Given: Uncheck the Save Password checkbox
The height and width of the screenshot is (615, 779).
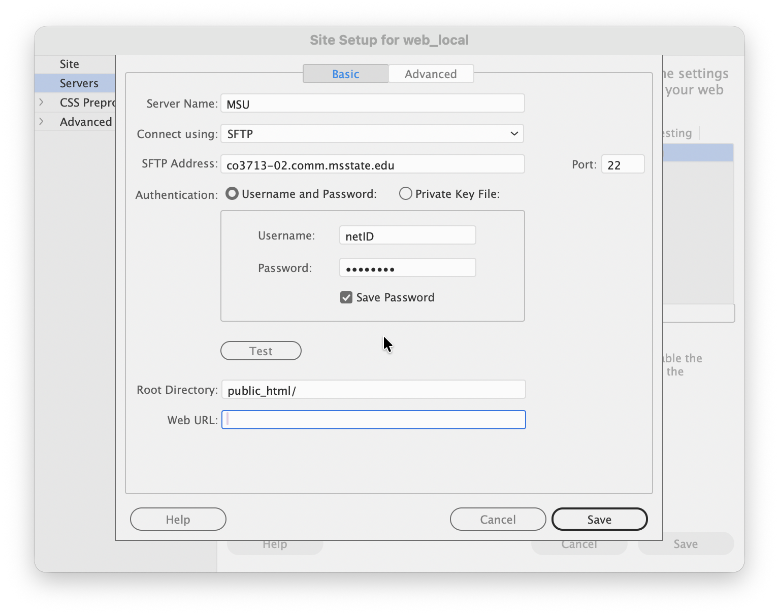Looking at the screenshot, I should point(346,297).
